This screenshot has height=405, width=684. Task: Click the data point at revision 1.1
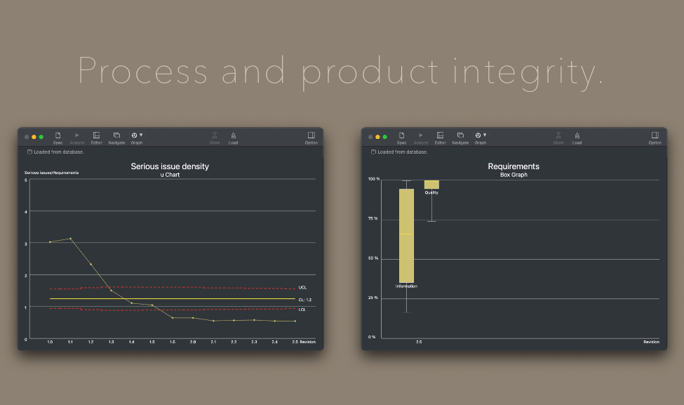point(70,239)
